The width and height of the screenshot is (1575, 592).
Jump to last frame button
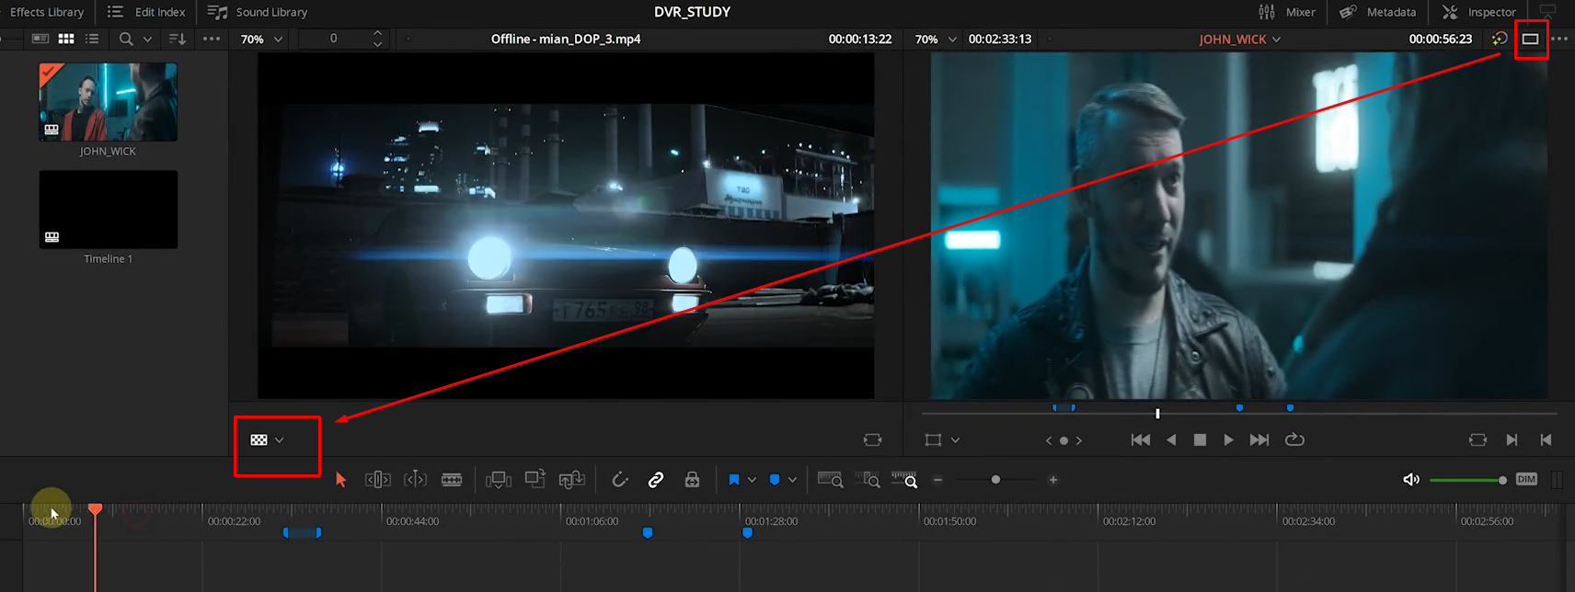coord(1259,440)
